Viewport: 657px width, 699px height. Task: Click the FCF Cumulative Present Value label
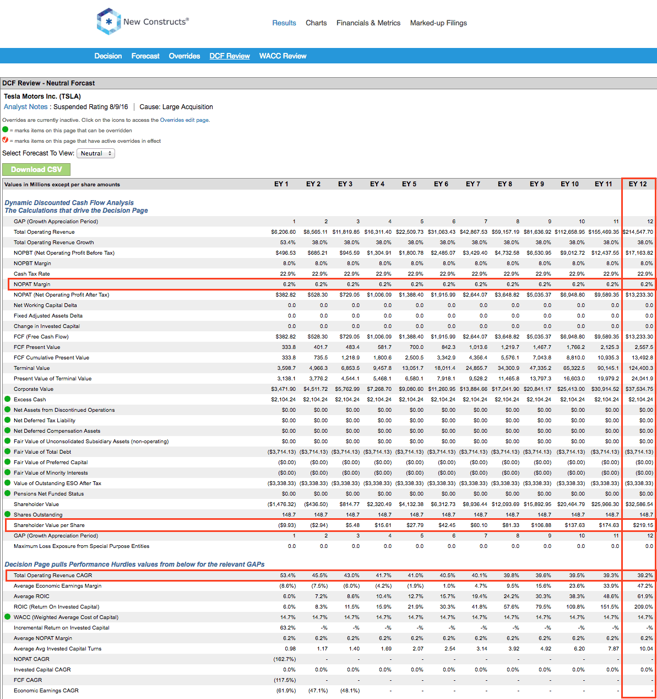tap(51, 358)
